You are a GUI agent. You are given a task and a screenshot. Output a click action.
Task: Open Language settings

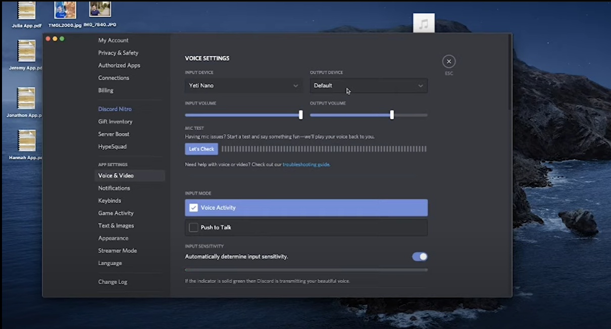[110, 263]
